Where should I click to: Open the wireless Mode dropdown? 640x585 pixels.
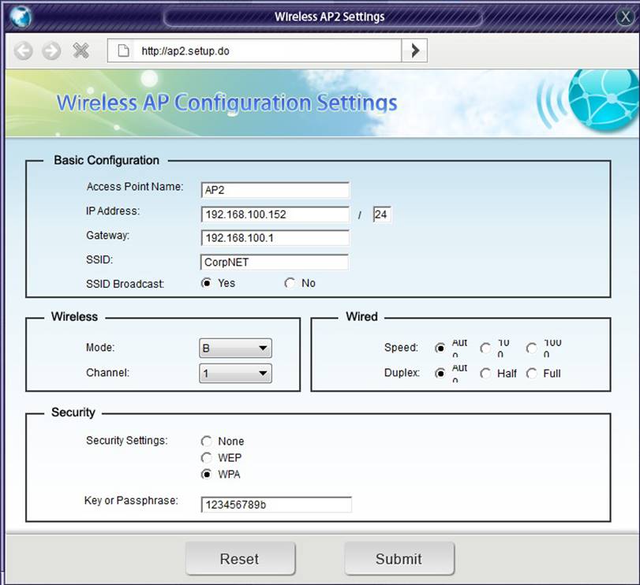[235, 348]
